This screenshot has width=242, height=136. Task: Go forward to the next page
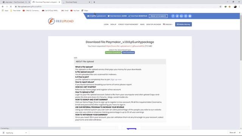point(7,7)
